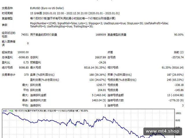Click the absolute drawdown value 9098.85
The width and height of the screenshot is (185, 138).
[x=24, y=68]
